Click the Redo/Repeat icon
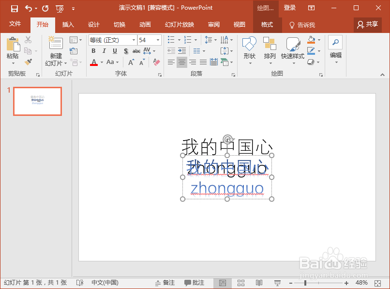The width and height of the screenshot is (390, 289). click(x=45, y=9)
